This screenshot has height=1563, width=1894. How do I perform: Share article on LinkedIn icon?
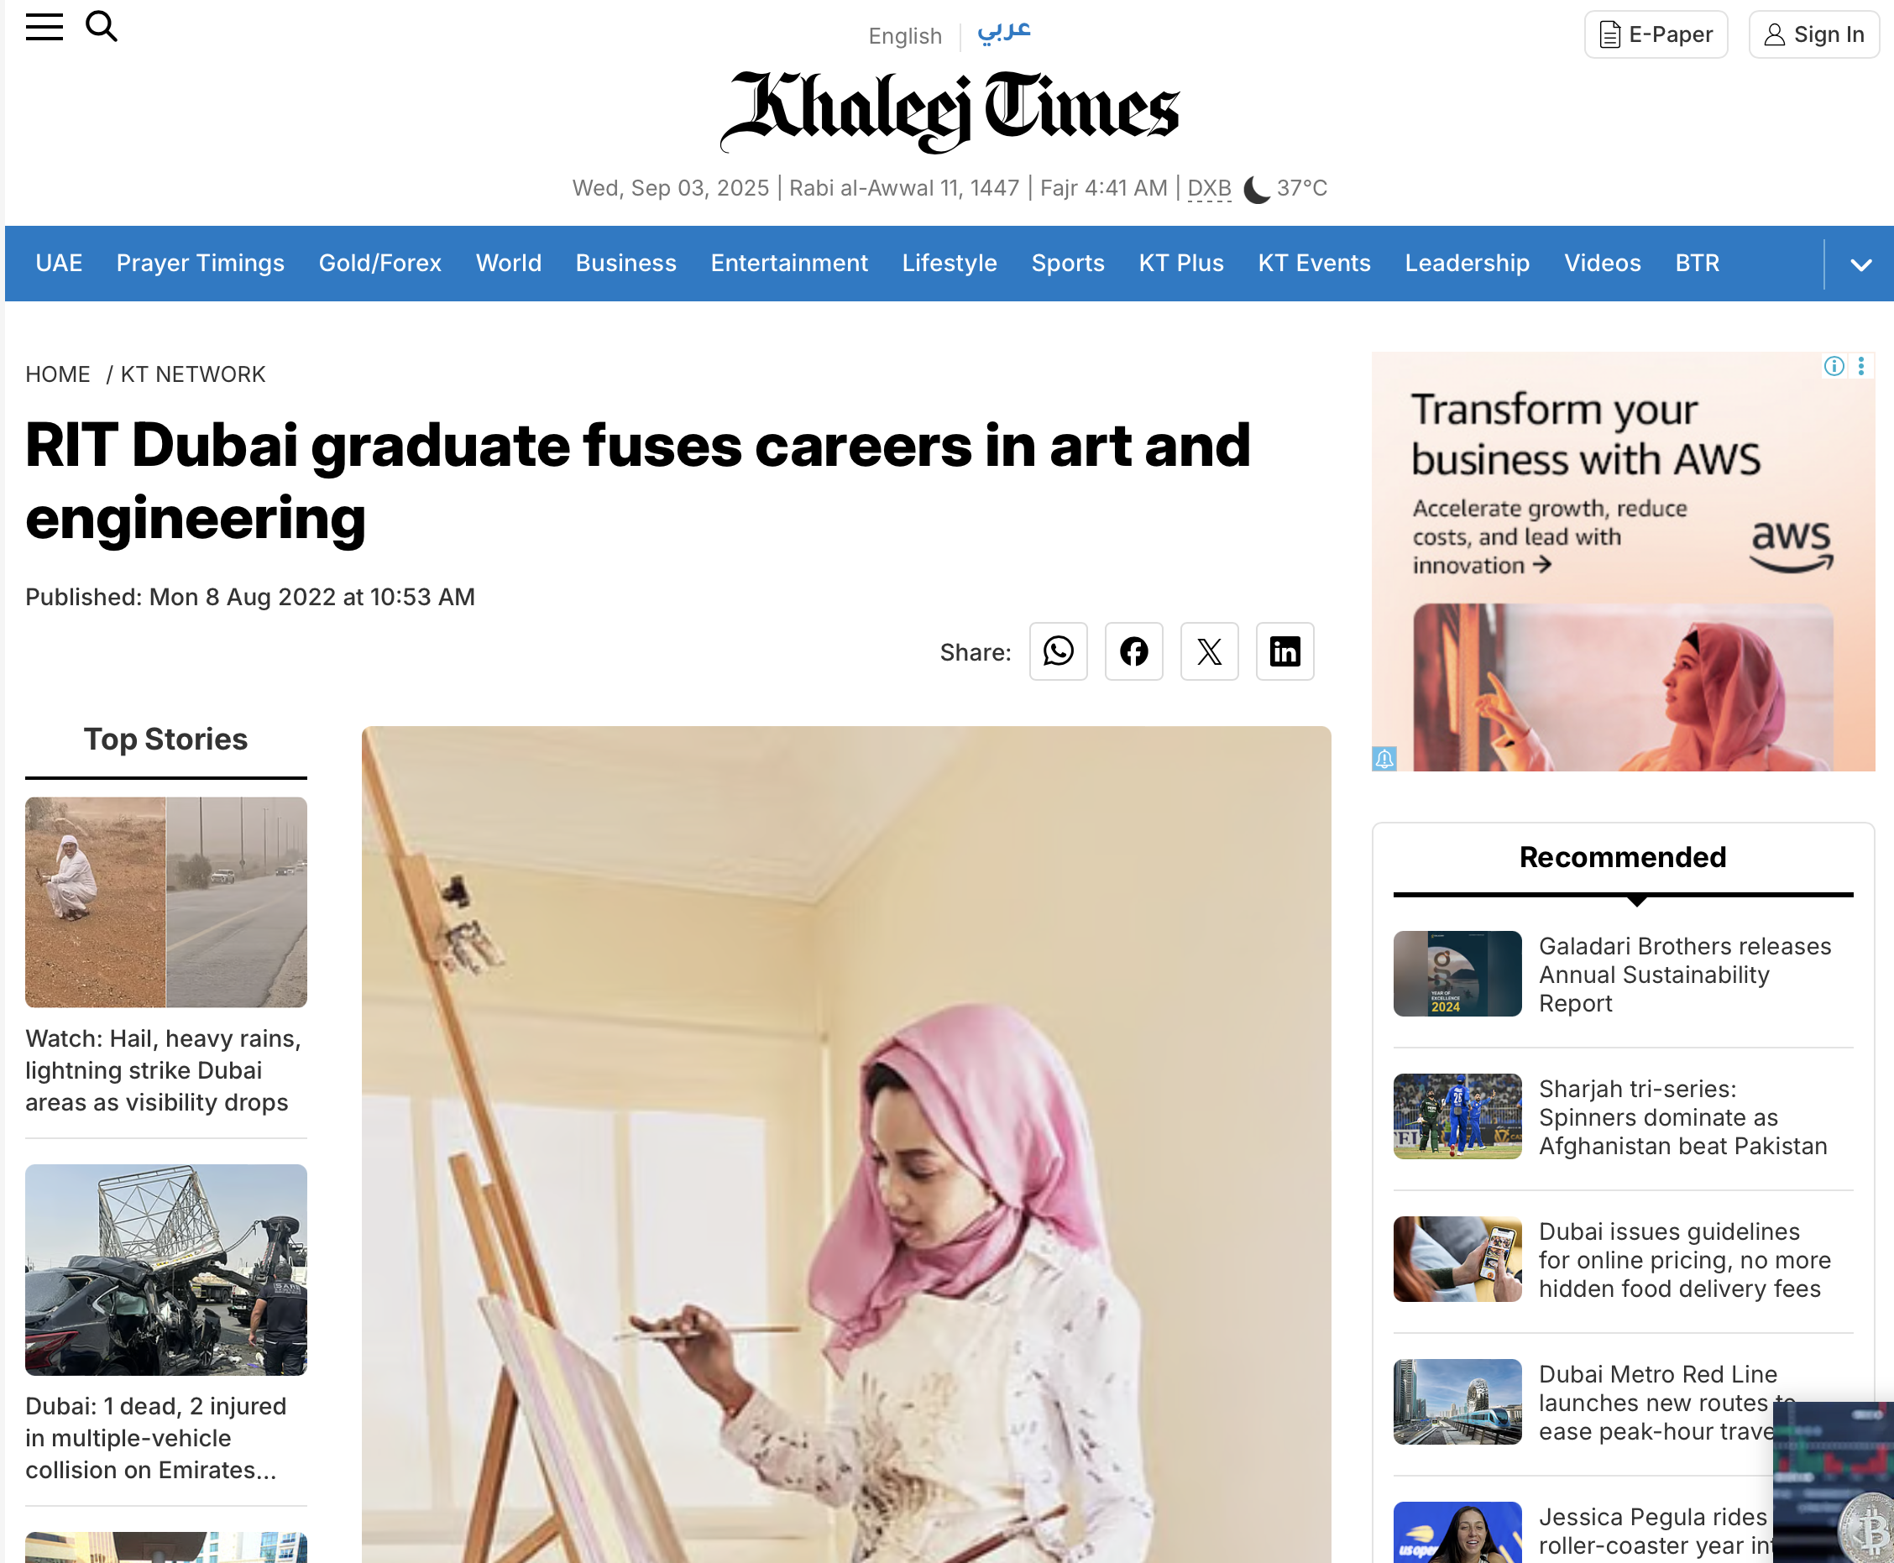click(x=1285, y=651)
